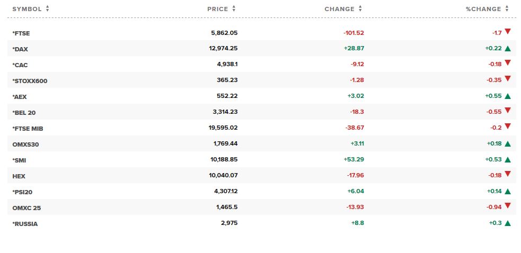The height and width of the screenshot is (253, 521).
Task: Open the *AEX symbol link
Action: click(x=20, y=97)
